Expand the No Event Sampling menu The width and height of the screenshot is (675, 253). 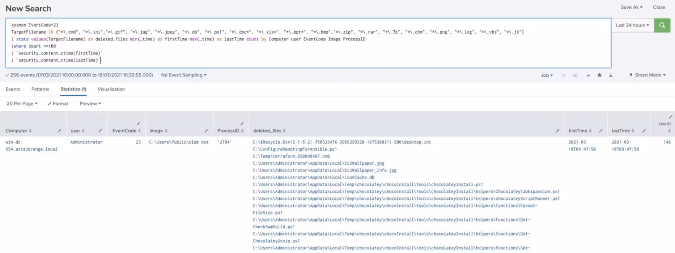[184, 75]
